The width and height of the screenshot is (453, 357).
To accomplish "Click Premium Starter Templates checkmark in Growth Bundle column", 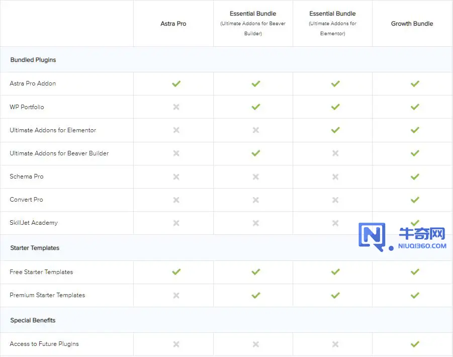I will pyautogui.click(x=415, y=296).
